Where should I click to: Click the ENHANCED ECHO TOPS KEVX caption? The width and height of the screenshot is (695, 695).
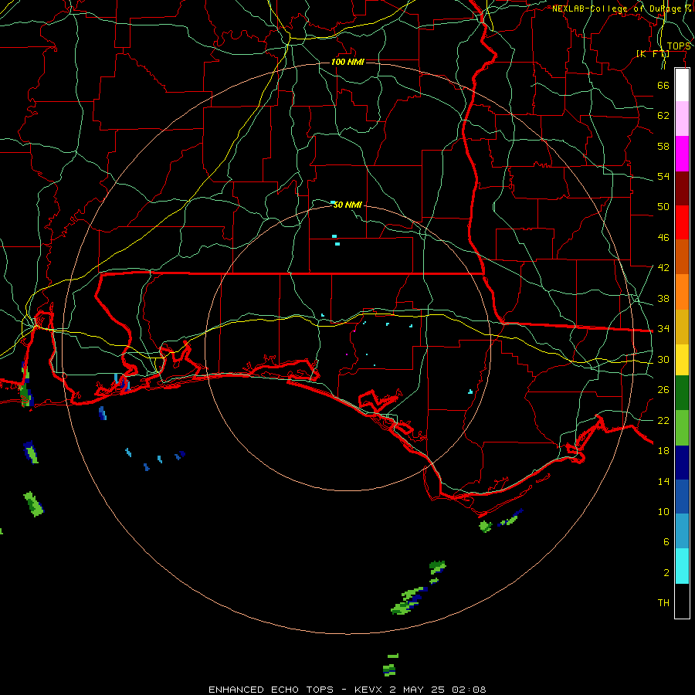[347, 690]
